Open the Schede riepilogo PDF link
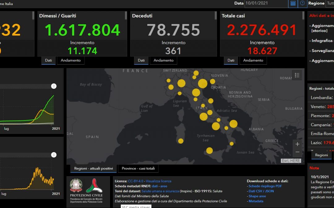 (265, 186)
